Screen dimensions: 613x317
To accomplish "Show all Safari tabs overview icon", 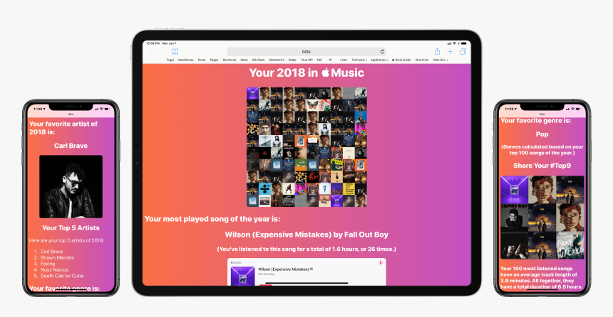I will (x=463, y=51).
